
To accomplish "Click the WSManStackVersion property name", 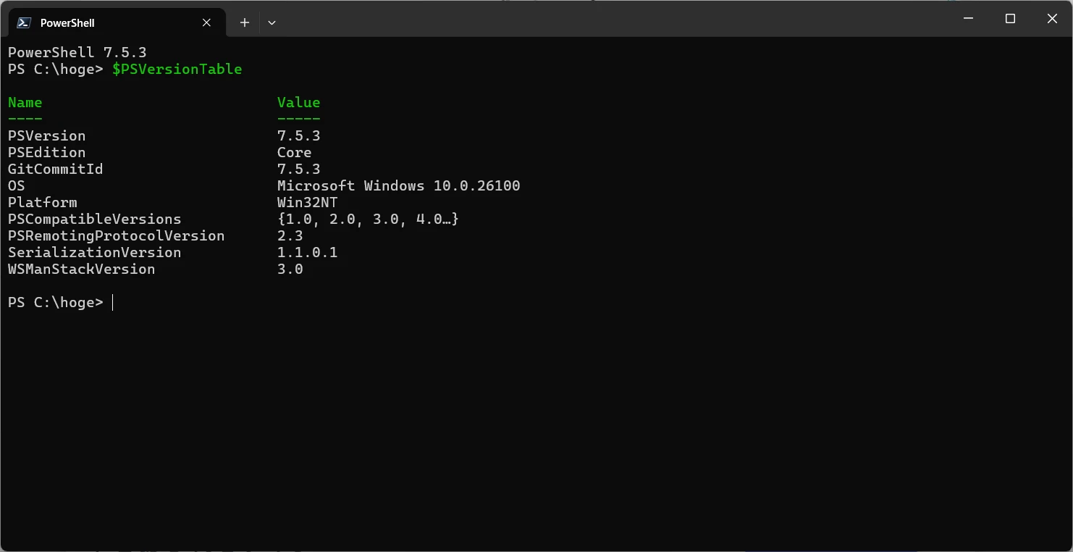I will [x=81, y=269].
